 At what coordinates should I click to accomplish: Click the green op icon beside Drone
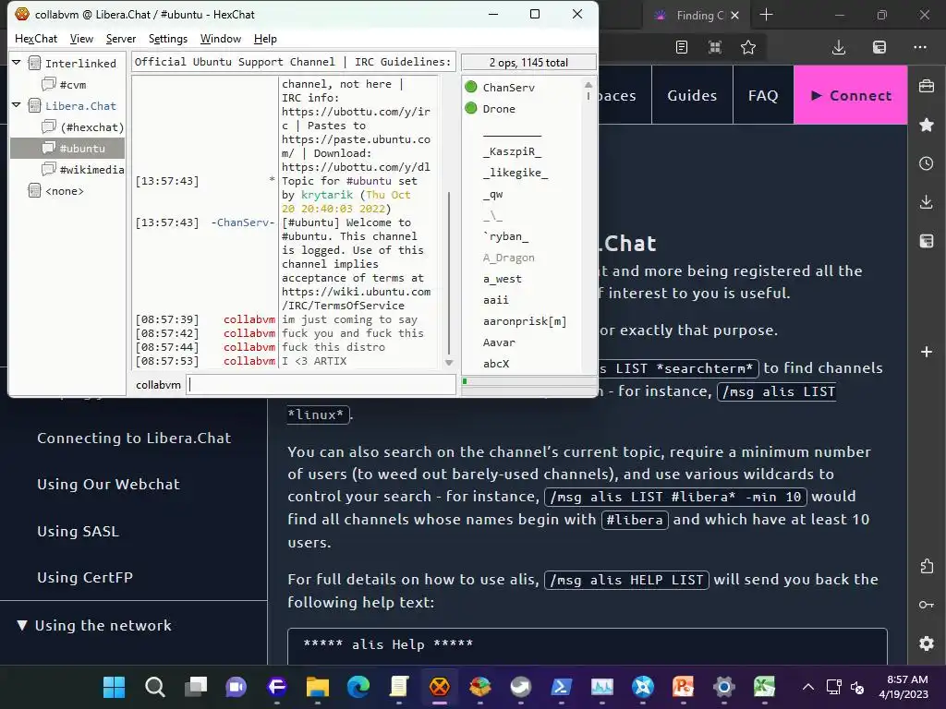471,109
